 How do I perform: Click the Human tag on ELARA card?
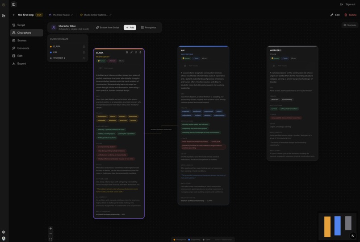point(101,61)
